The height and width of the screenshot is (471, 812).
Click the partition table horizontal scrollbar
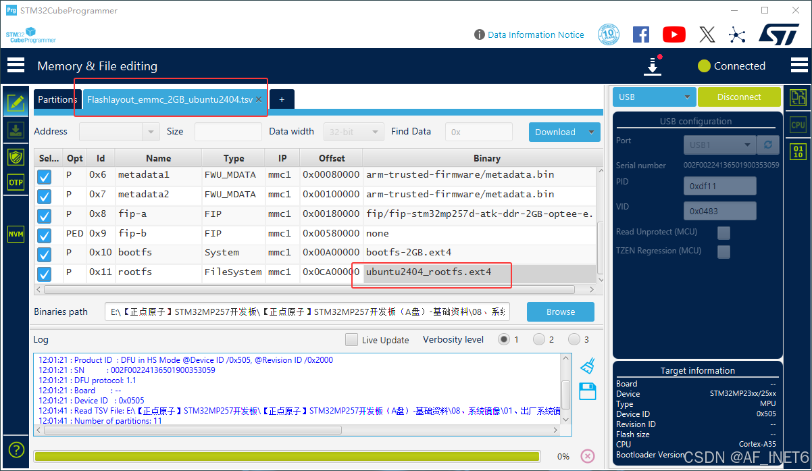(x=309, y=289)
